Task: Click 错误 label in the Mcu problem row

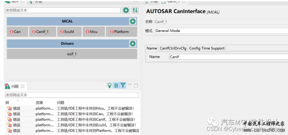Action: (x=17, y=108)
